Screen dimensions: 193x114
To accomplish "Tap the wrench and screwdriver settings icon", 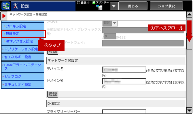I will [16, 6].
